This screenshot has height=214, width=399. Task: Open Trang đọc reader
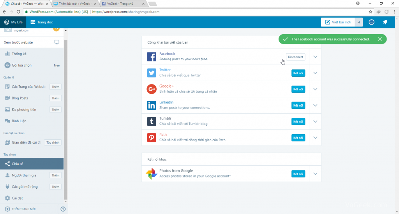pos(41,22)
